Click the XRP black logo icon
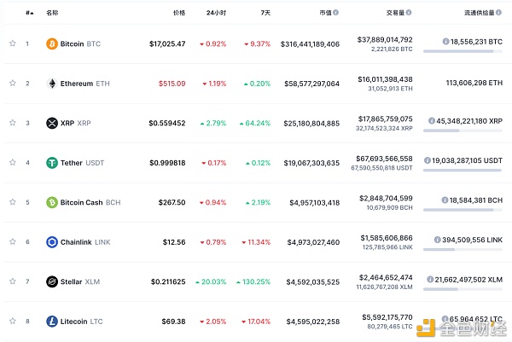The width and height of the screenshot is (512, 342). 52,123
